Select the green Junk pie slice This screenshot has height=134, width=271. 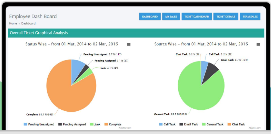tap(88, 73)
